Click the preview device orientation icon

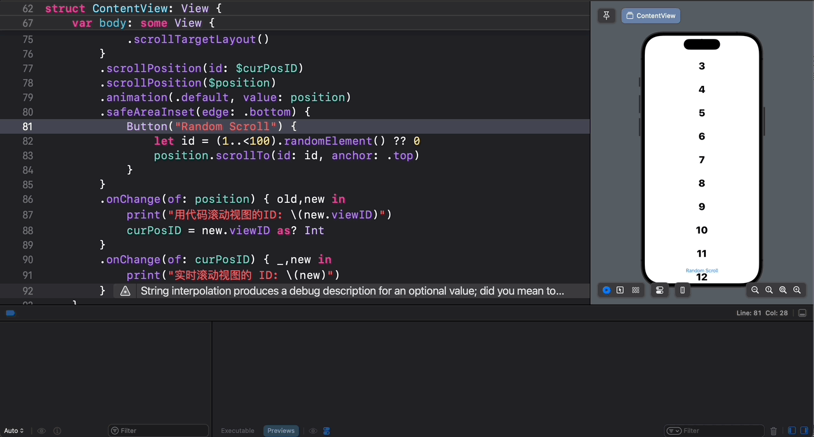682,290
